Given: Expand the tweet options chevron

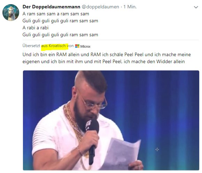Looking at the screenshot, I should coord(196,7).
